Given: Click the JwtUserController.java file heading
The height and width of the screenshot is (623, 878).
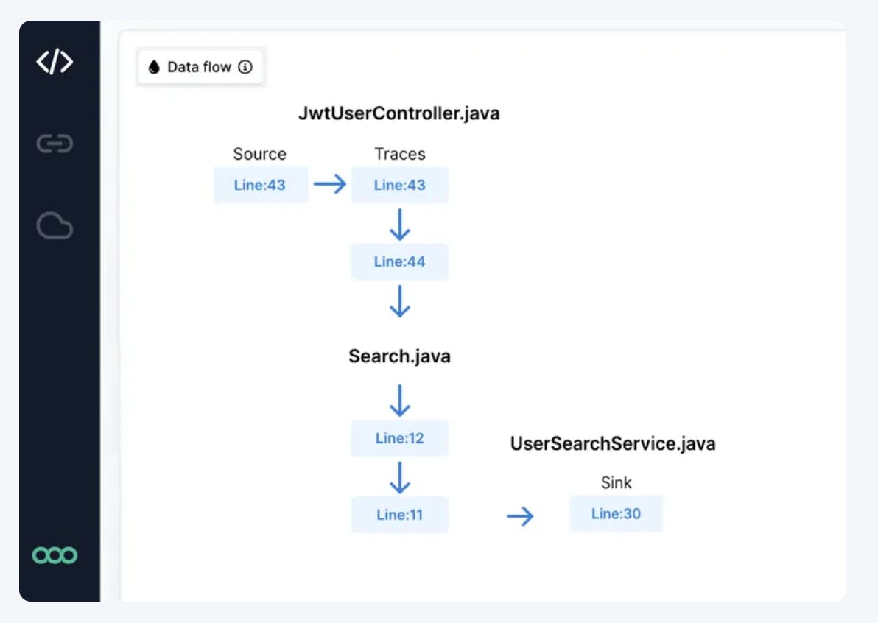Looking at the screenshot, I should [398, 114].
